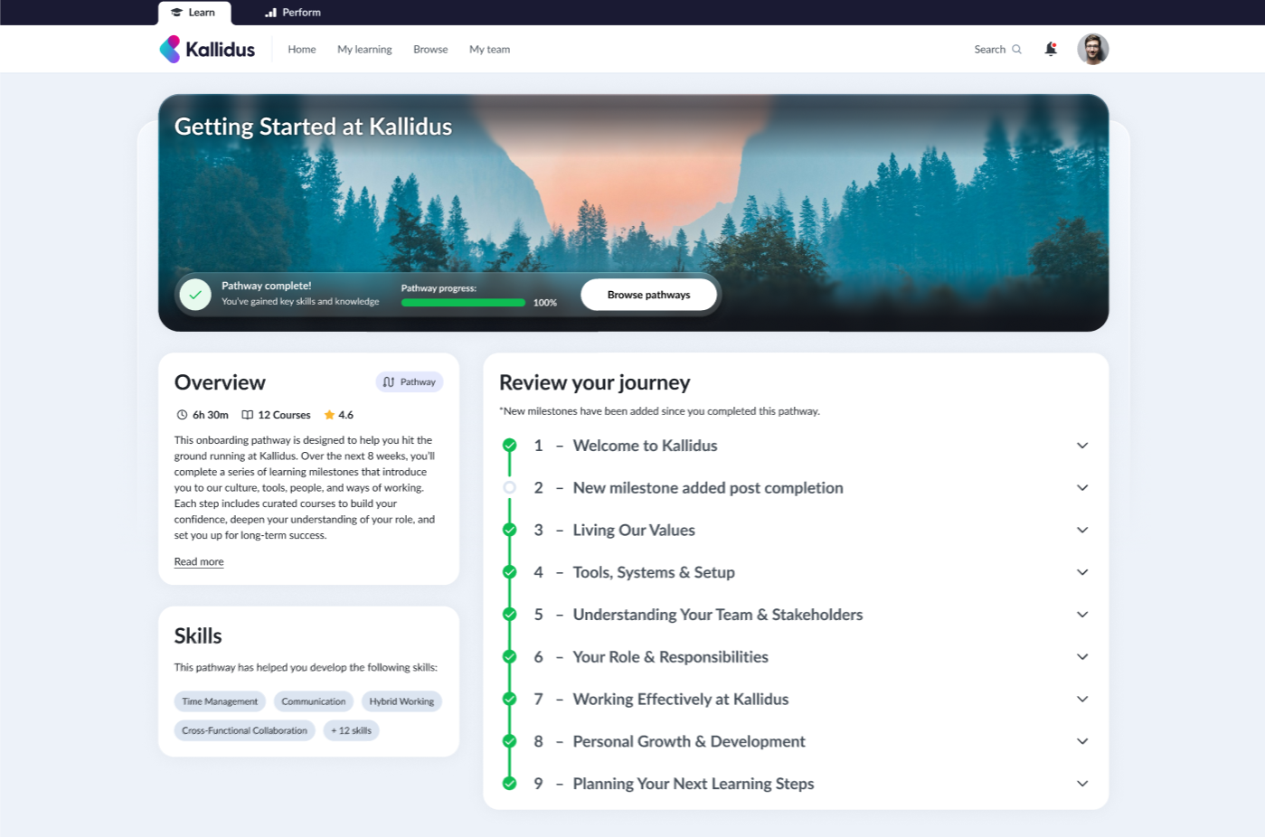This screenshot has width=1265, height=837.
Task: Expand the Tools, Systems & Setup milestone
Action: (1082, 571)
